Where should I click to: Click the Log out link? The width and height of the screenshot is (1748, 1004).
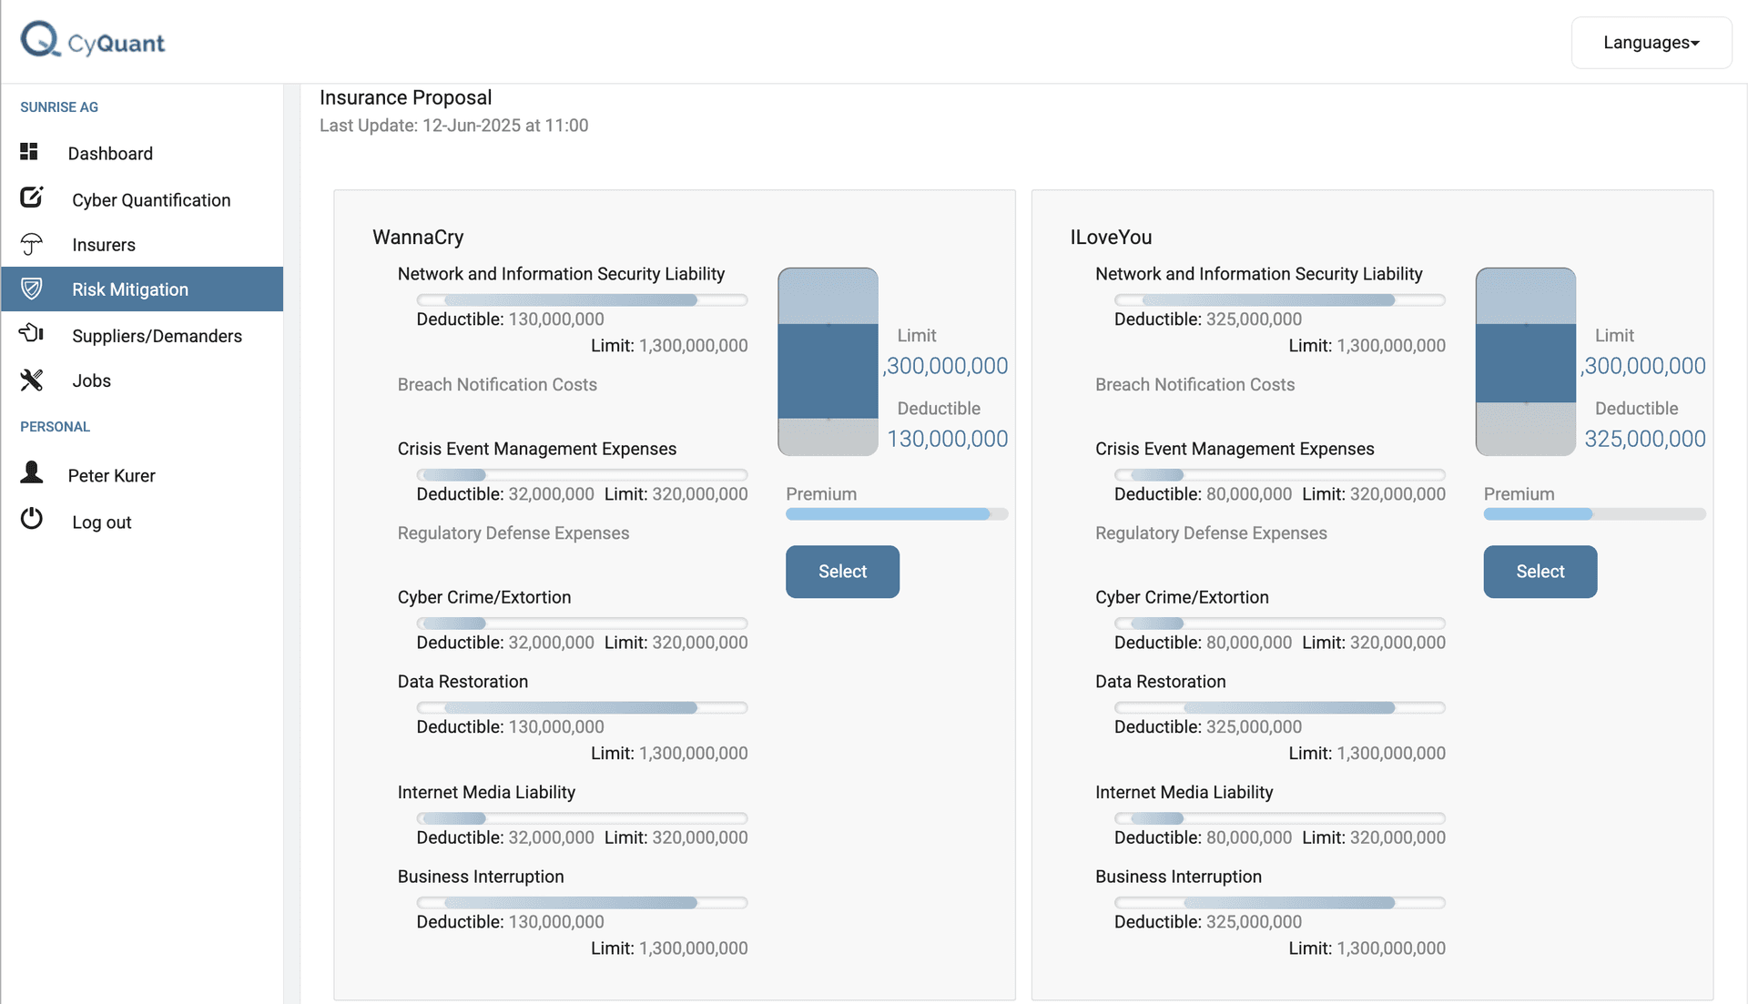pyautogui.click(x=102, y=522)
